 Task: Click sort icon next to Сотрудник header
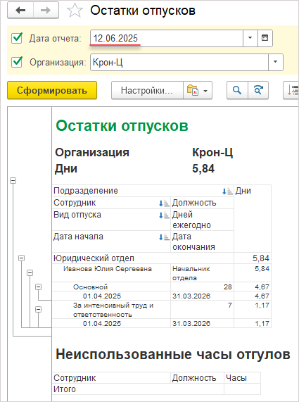tap(164, 203)
